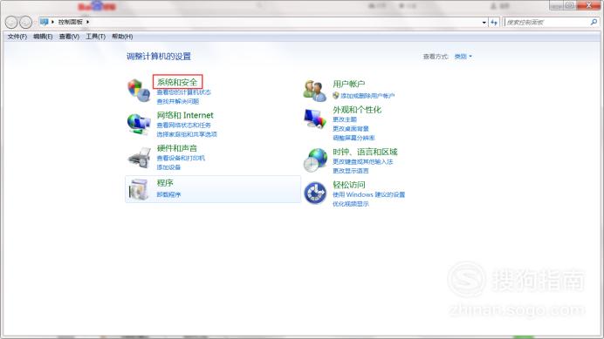Viewport: 604px width, 339px height.
Task: Click the Programs (程序) box icon
Action: [x=139, y=190]
